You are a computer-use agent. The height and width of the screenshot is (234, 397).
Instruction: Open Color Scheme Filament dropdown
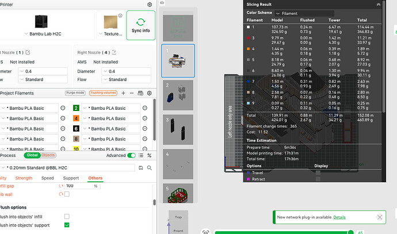coord(304,13)
